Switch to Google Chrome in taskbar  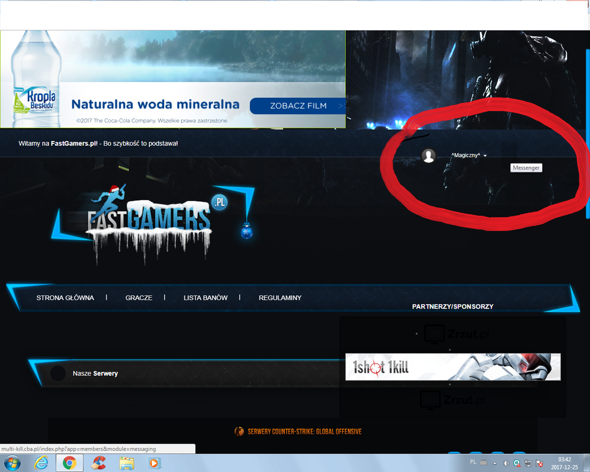tap(69, 463)
